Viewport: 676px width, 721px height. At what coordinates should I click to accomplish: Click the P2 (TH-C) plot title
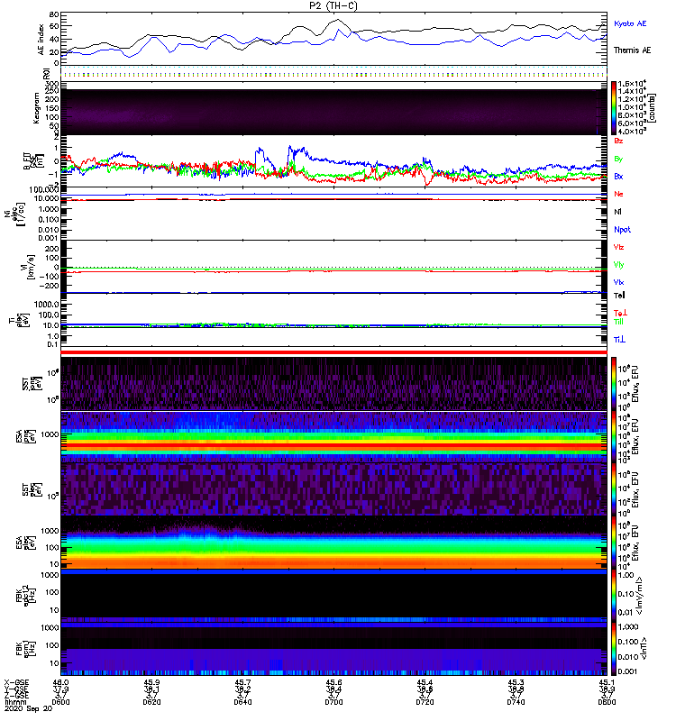tap(333, 5)
